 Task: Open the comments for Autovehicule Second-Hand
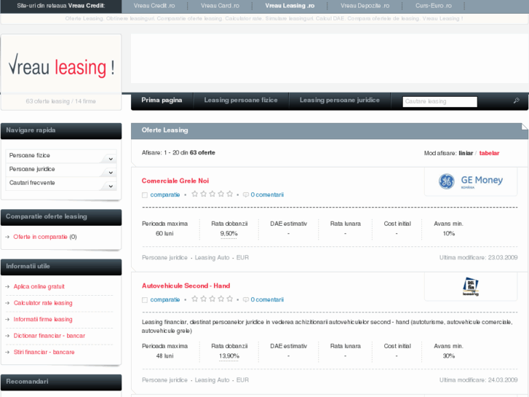(266, 300)
